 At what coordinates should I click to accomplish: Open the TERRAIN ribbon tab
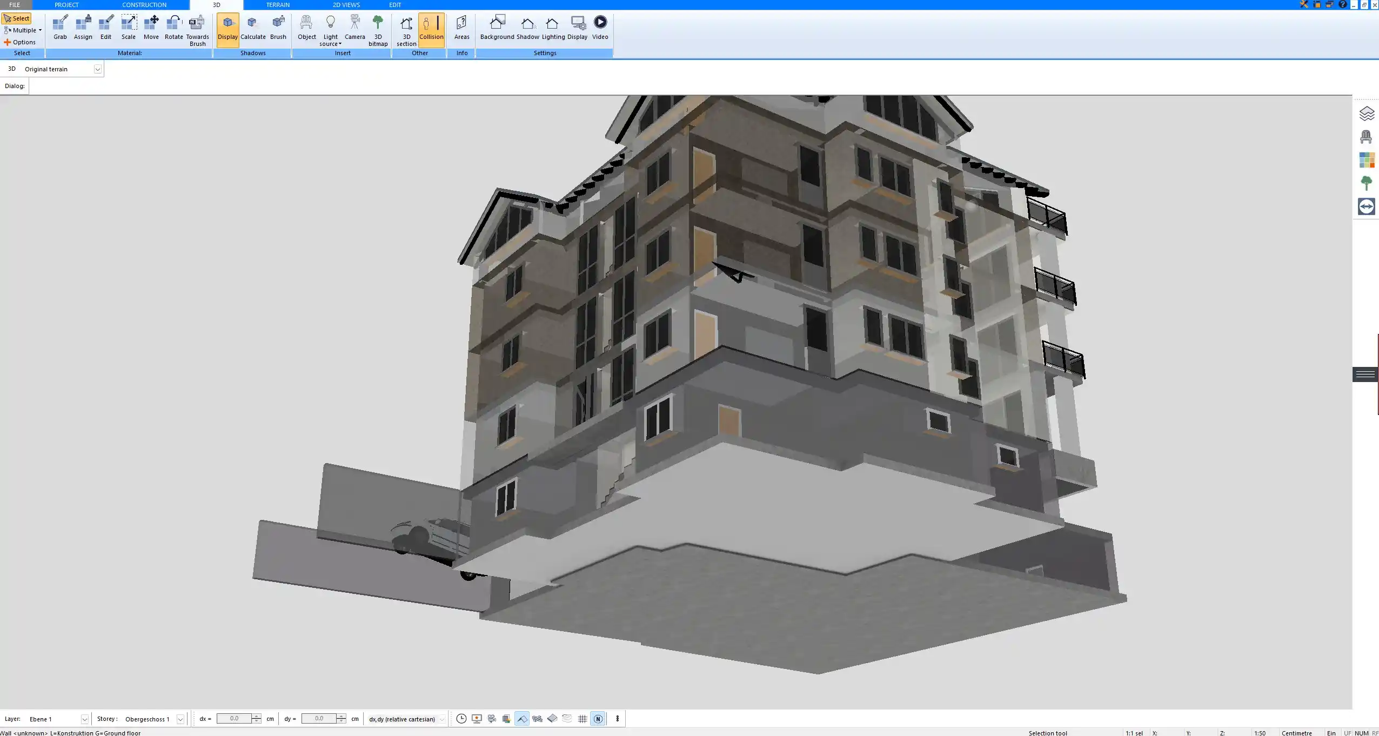pos(278,5)
